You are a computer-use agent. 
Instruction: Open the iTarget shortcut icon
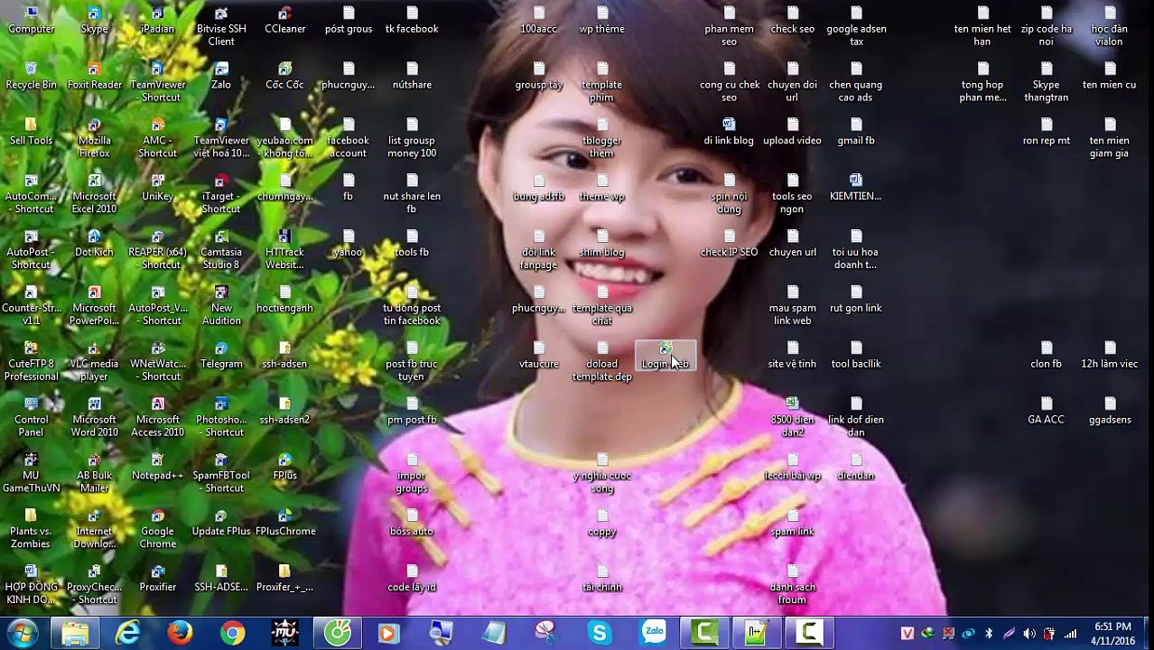221,195
